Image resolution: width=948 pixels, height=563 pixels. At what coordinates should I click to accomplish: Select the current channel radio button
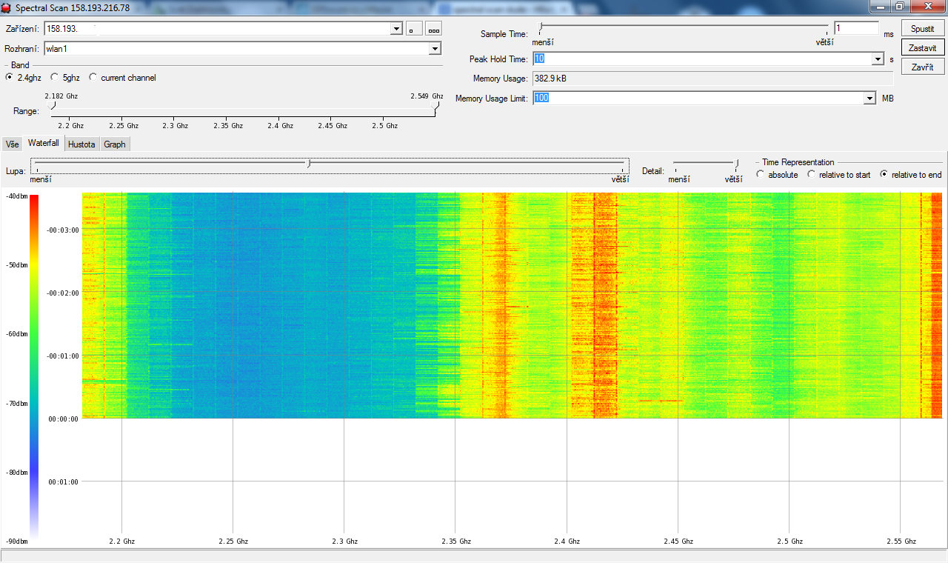coord(93,77)
